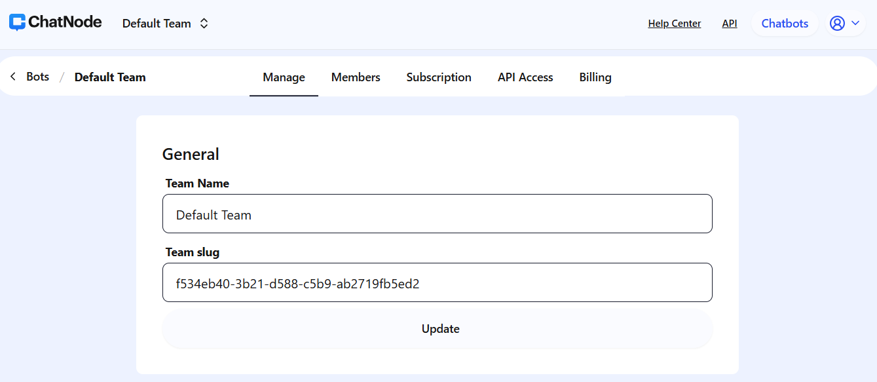
Task: Select the Manage tab
Action: click(x=284, y=77)
